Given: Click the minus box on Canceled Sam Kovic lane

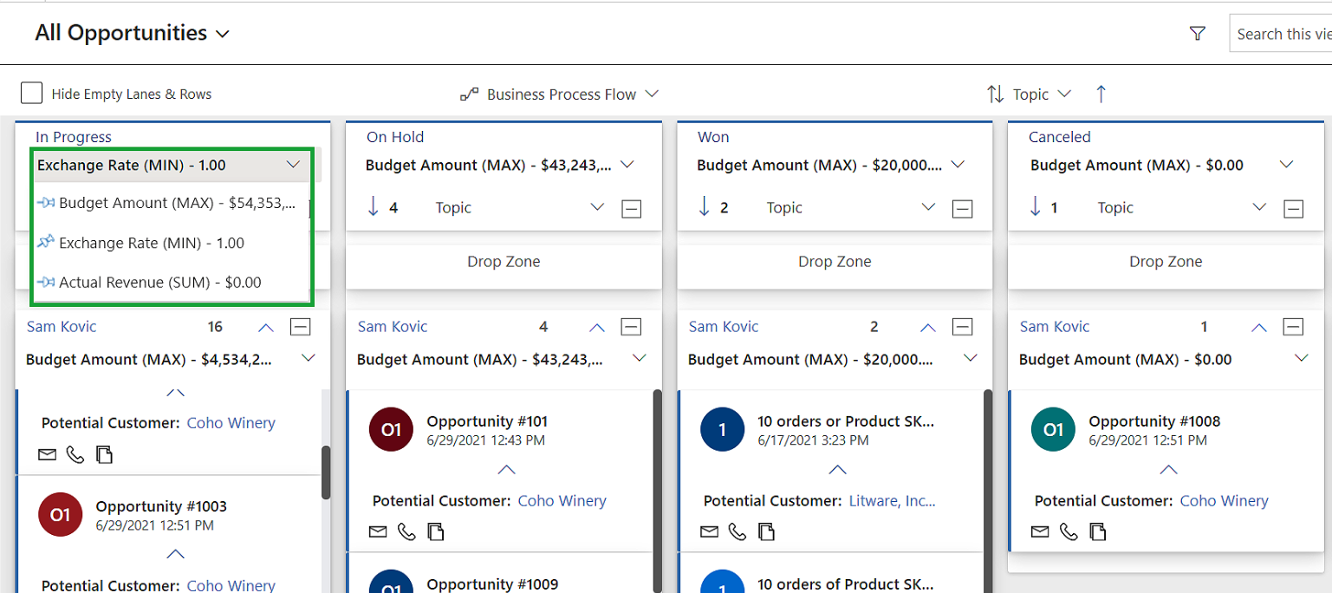Looking at the screenshot, I should pyautogui.click(x=1293, y=327).
